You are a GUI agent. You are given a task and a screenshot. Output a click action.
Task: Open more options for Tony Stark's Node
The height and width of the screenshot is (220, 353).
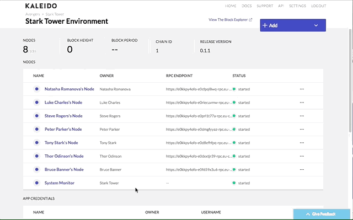pos(302,143)
